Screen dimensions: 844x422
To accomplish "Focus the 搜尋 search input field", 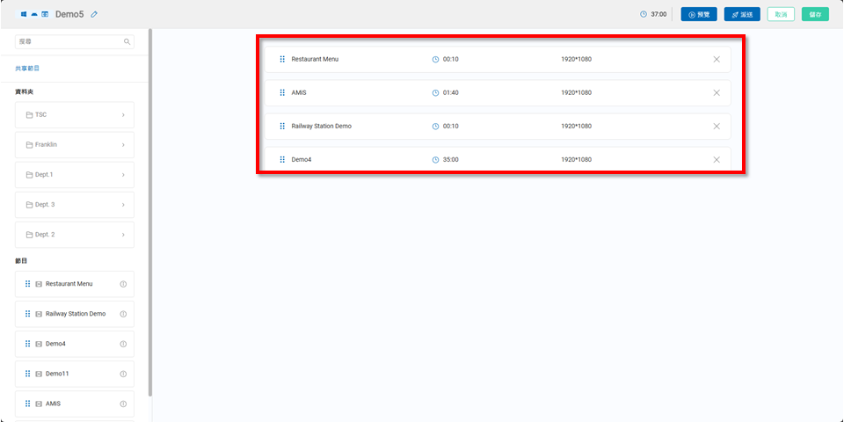I will tap(69, 41).
